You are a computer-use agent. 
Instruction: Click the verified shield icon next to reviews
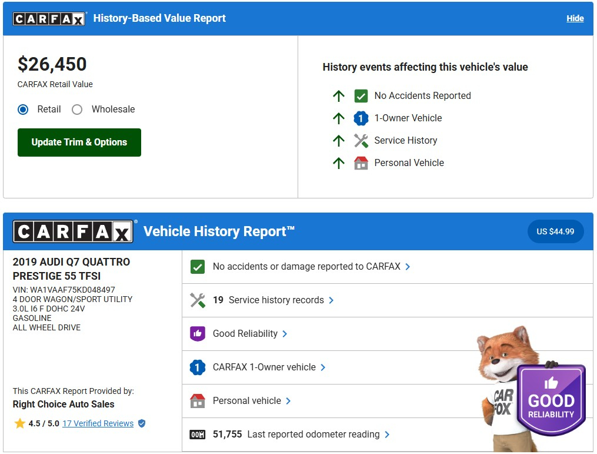pos(142,423)
